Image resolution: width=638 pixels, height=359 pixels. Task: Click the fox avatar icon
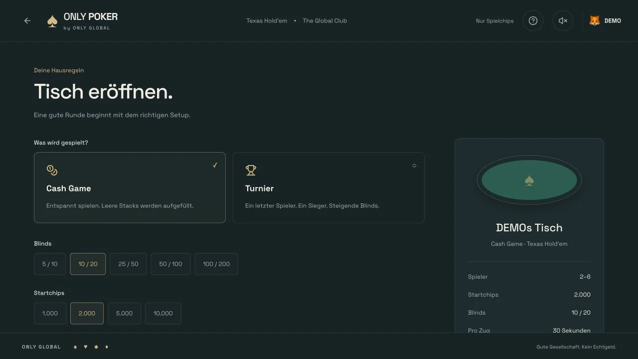coord(594,21)
